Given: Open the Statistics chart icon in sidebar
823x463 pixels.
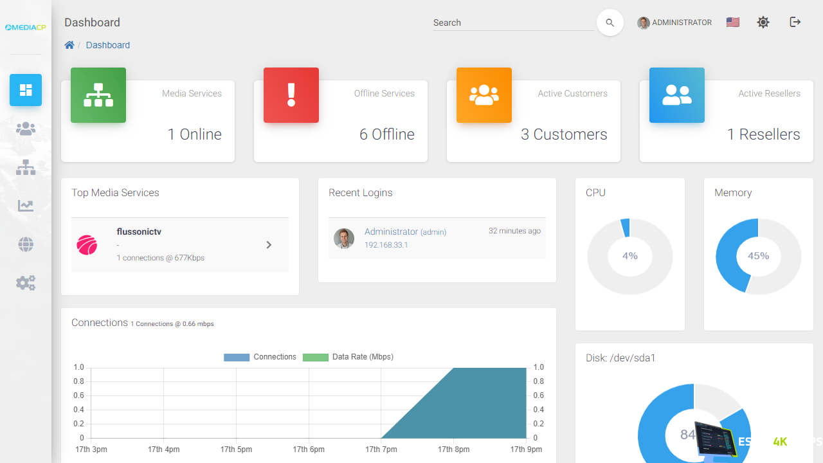Looking at the screenshot, I should [x=26, y=206].
